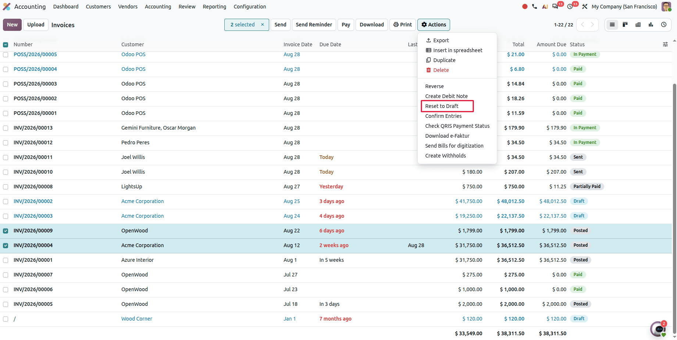
Task: Open the Actions dropdown button
Action: point(434,25)
